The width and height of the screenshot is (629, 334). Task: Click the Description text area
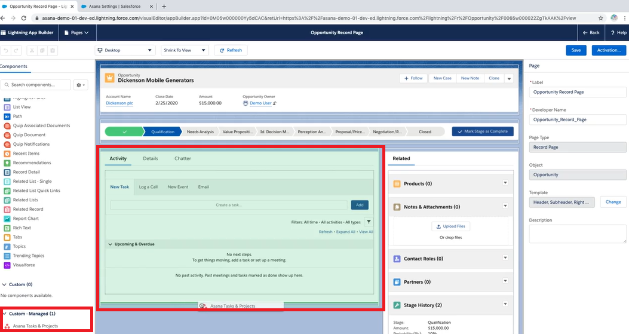click(x=578, y=234)
